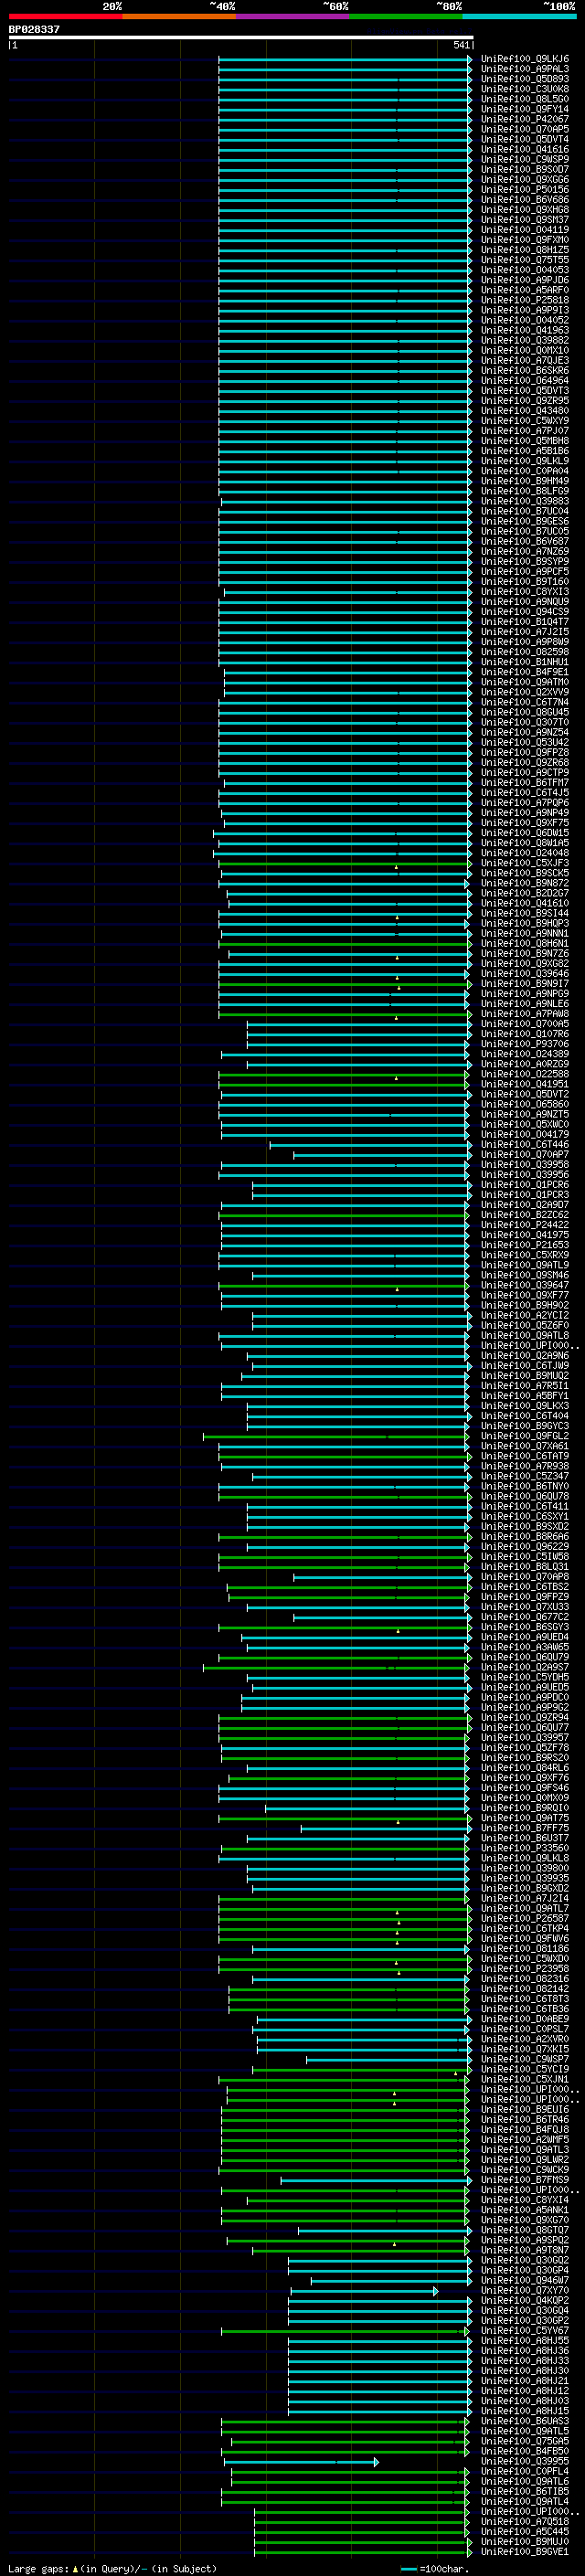Open the UniRef100_Q70AP5 entry
The width and height of the screenshot is (585, 2576).
click(x=525, y=130)
